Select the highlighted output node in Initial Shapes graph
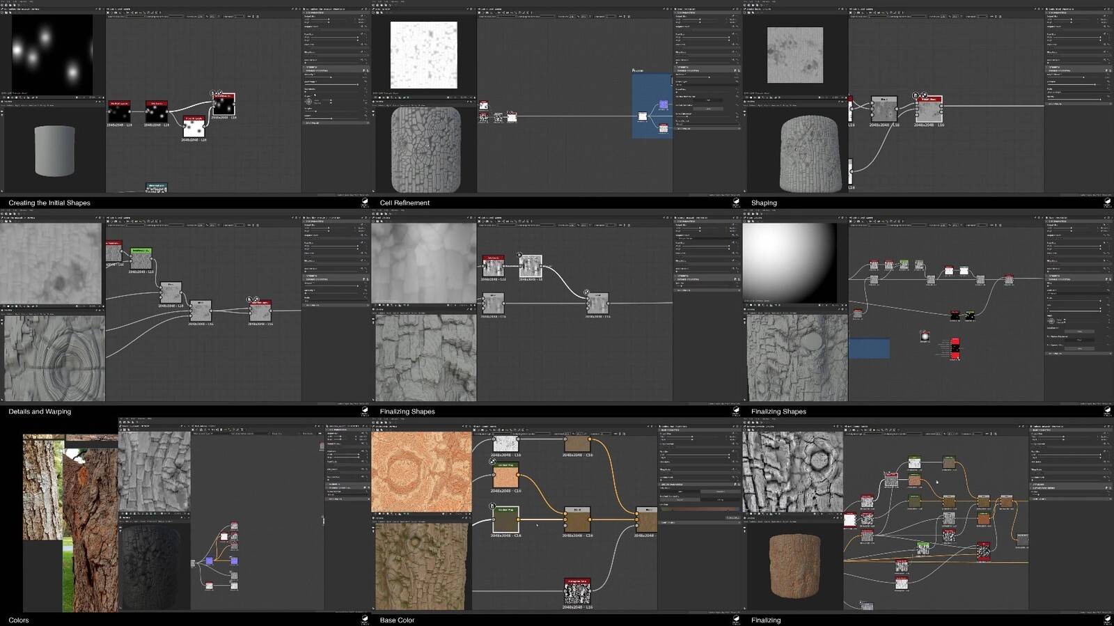This screenshot has height=626, width=1114. click(223, 104)
